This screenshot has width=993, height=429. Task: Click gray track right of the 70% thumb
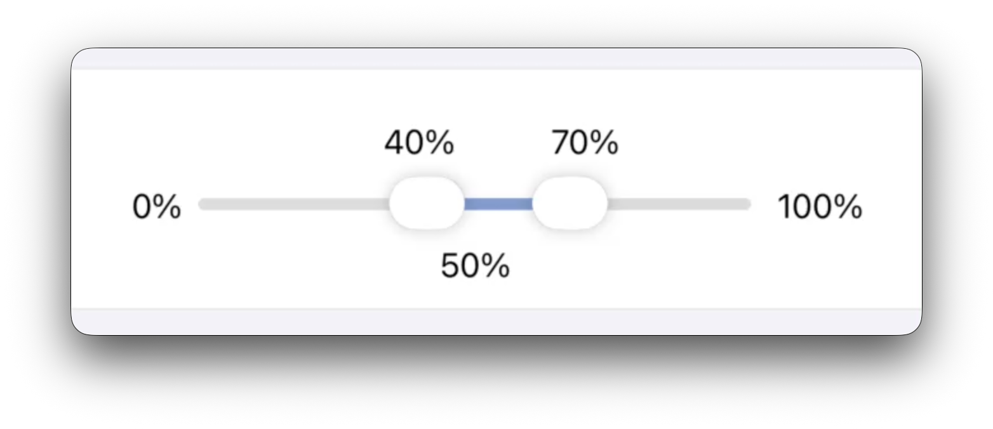679,204
